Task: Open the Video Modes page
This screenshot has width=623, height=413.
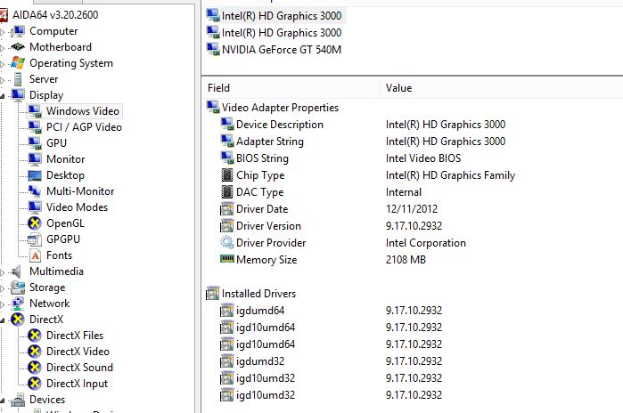Action: point(77,207)
